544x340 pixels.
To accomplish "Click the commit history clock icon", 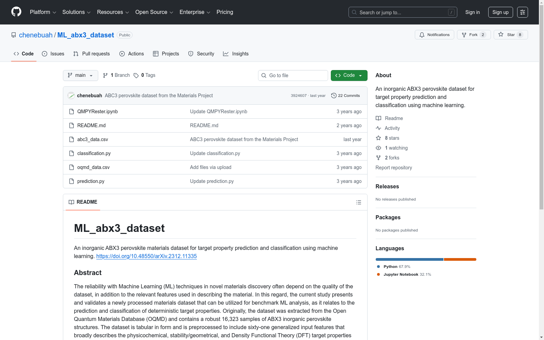I will pos(334,96).
